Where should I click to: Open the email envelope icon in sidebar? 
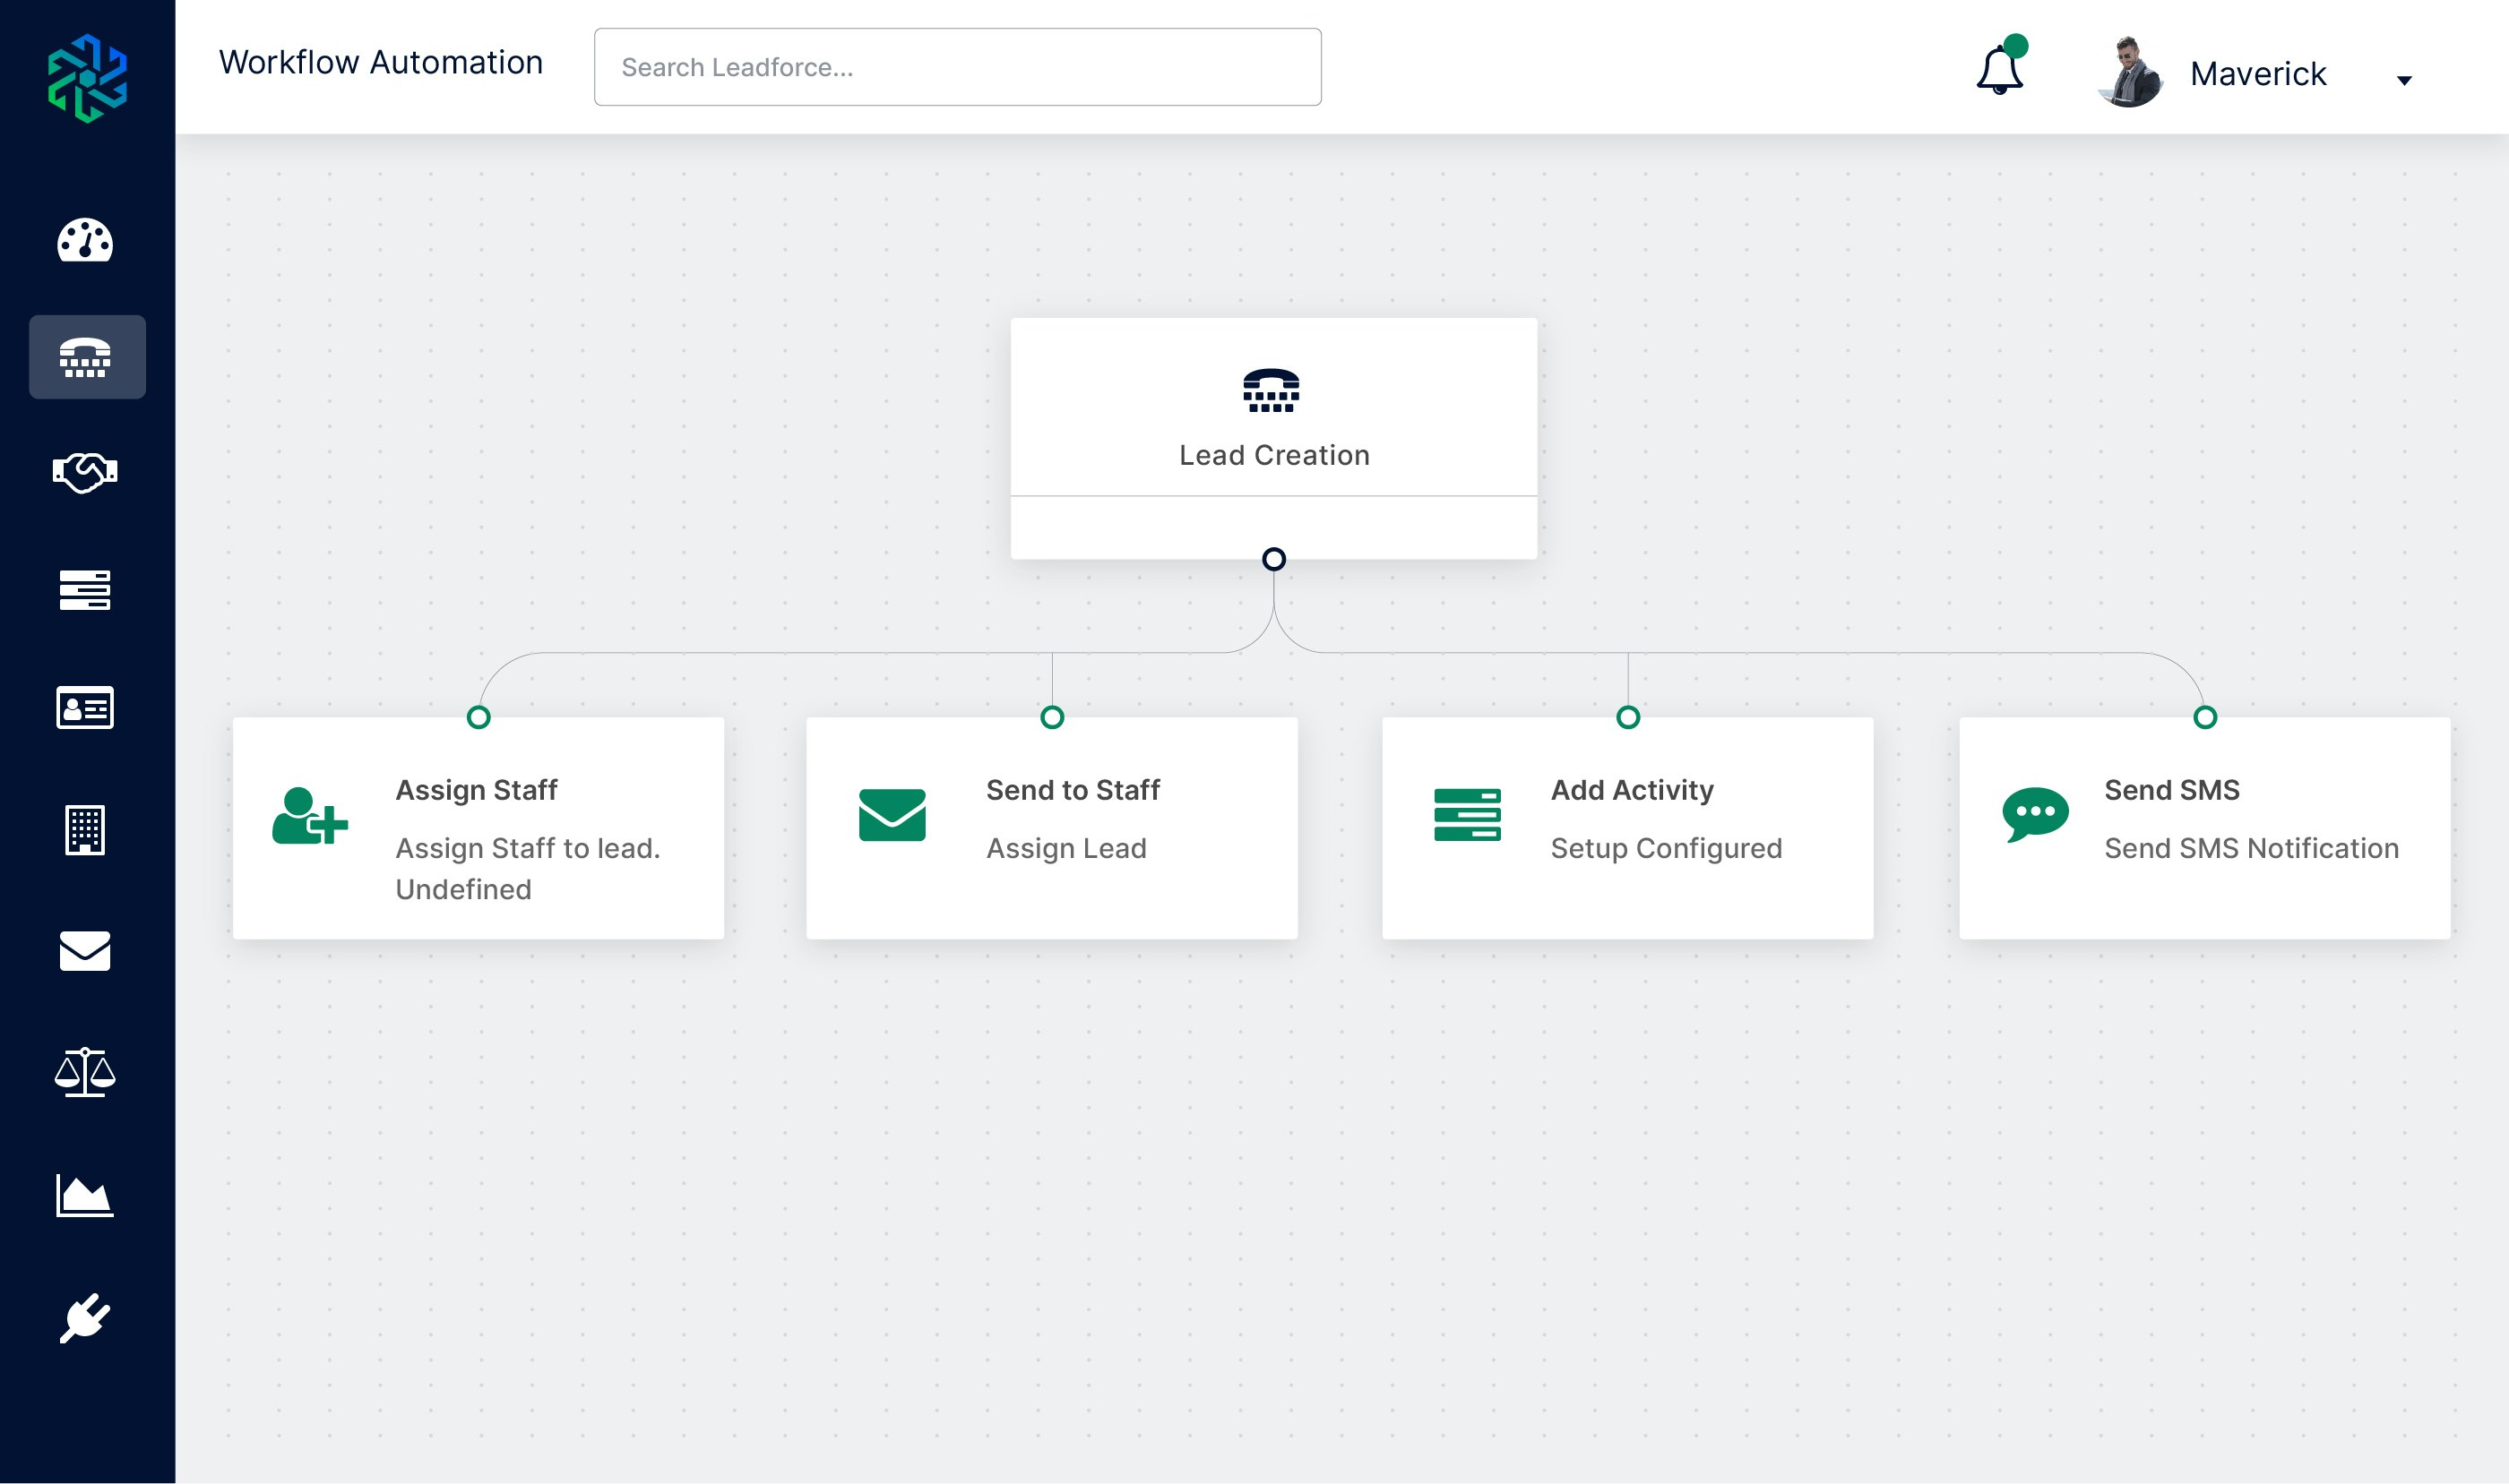click(x=85, y=951)
